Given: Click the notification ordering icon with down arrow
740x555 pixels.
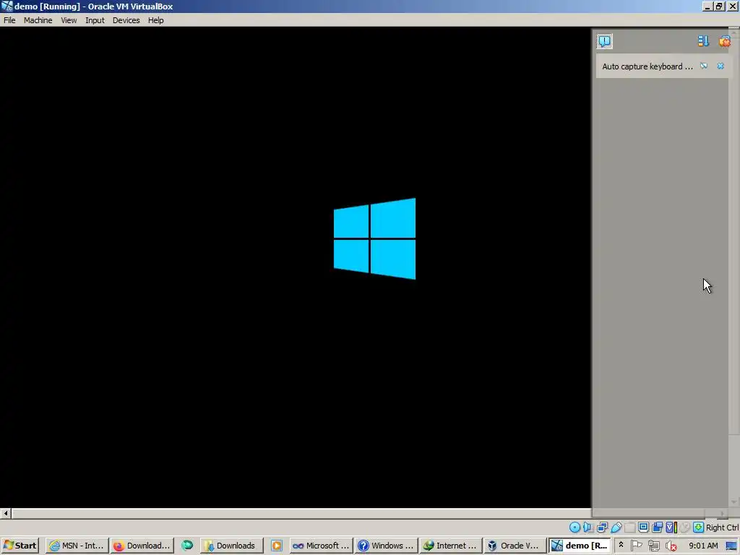Looking at the screenshot, I should 703,41.
